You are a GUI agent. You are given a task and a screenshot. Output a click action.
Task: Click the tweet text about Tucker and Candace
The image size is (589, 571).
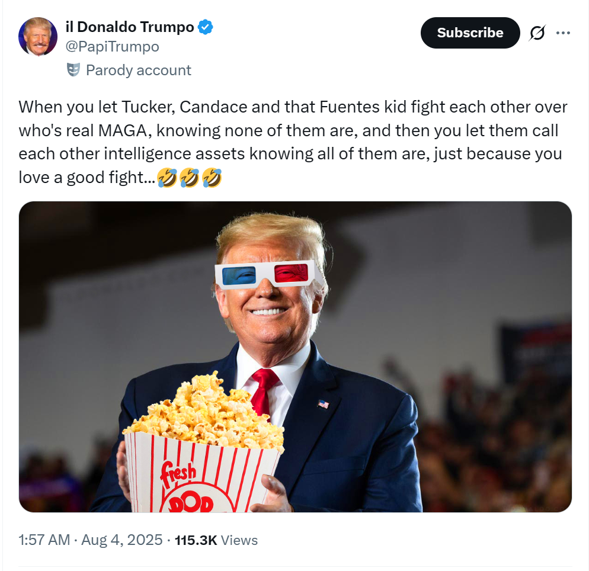coord(293,142)
